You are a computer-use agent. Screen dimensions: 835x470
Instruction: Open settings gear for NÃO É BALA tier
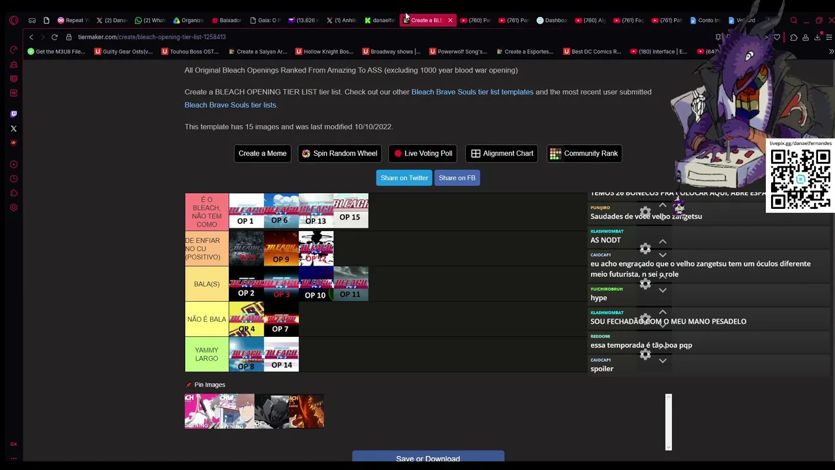click(645, 319)
